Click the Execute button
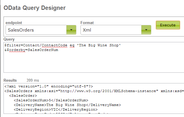Screen dimensions: 184x117 pyautogui.click(x=168, y=25)
